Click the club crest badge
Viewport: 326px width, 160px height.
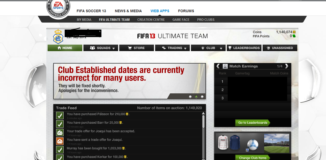pyautogui.click(x=58, y=36)
